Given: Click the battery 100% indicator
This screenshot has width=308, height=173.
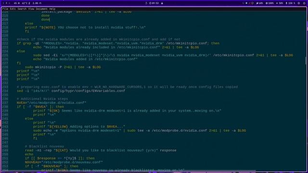Looking at the screenshot, I should pos(269,3).
